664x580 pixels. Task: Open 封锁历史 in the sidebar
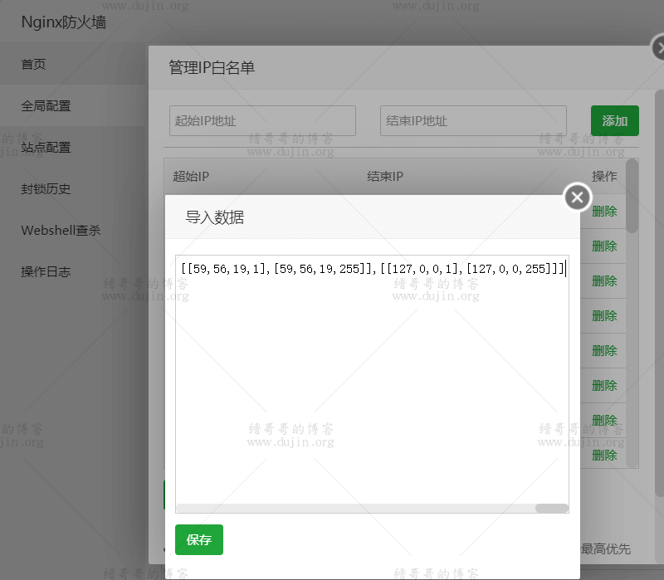pyautogui.click(x=46, y=189)
